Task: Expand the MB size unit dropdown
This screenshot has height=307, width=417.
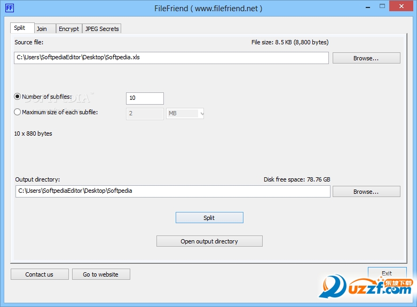Action: pos(185,114)
